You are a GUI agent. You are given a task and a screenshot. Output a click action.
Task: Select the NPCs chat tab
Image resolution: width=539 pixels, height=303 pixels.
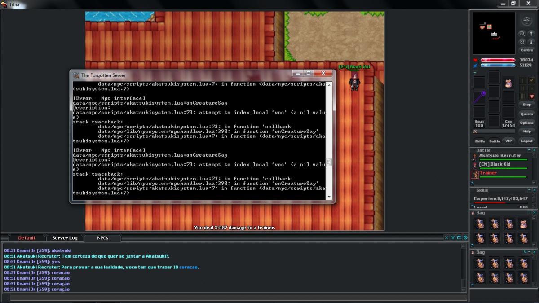[x=103, y=238]
